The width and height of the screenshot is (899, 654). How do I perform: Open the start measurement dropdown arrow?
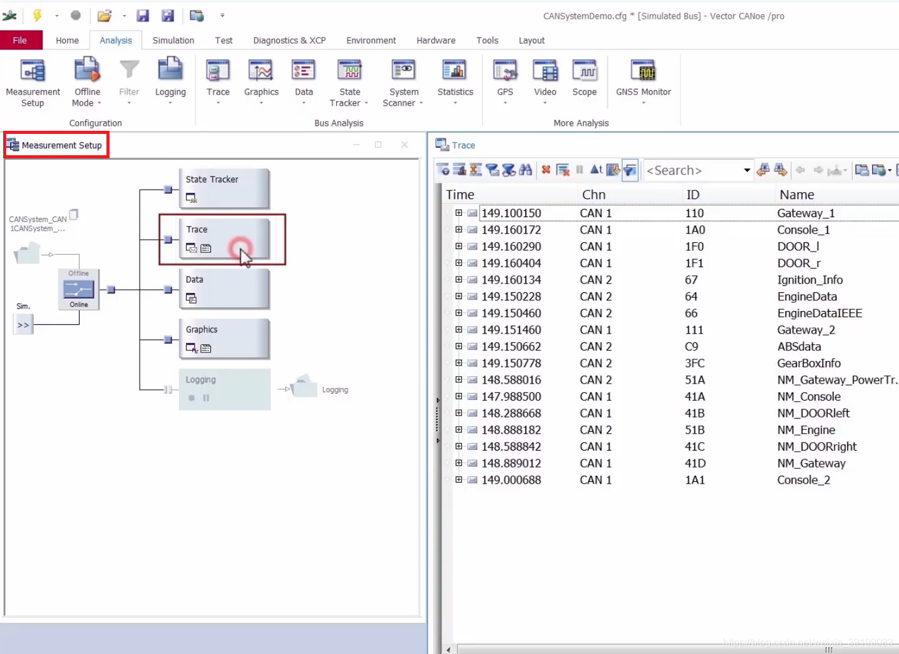[56, 16]
